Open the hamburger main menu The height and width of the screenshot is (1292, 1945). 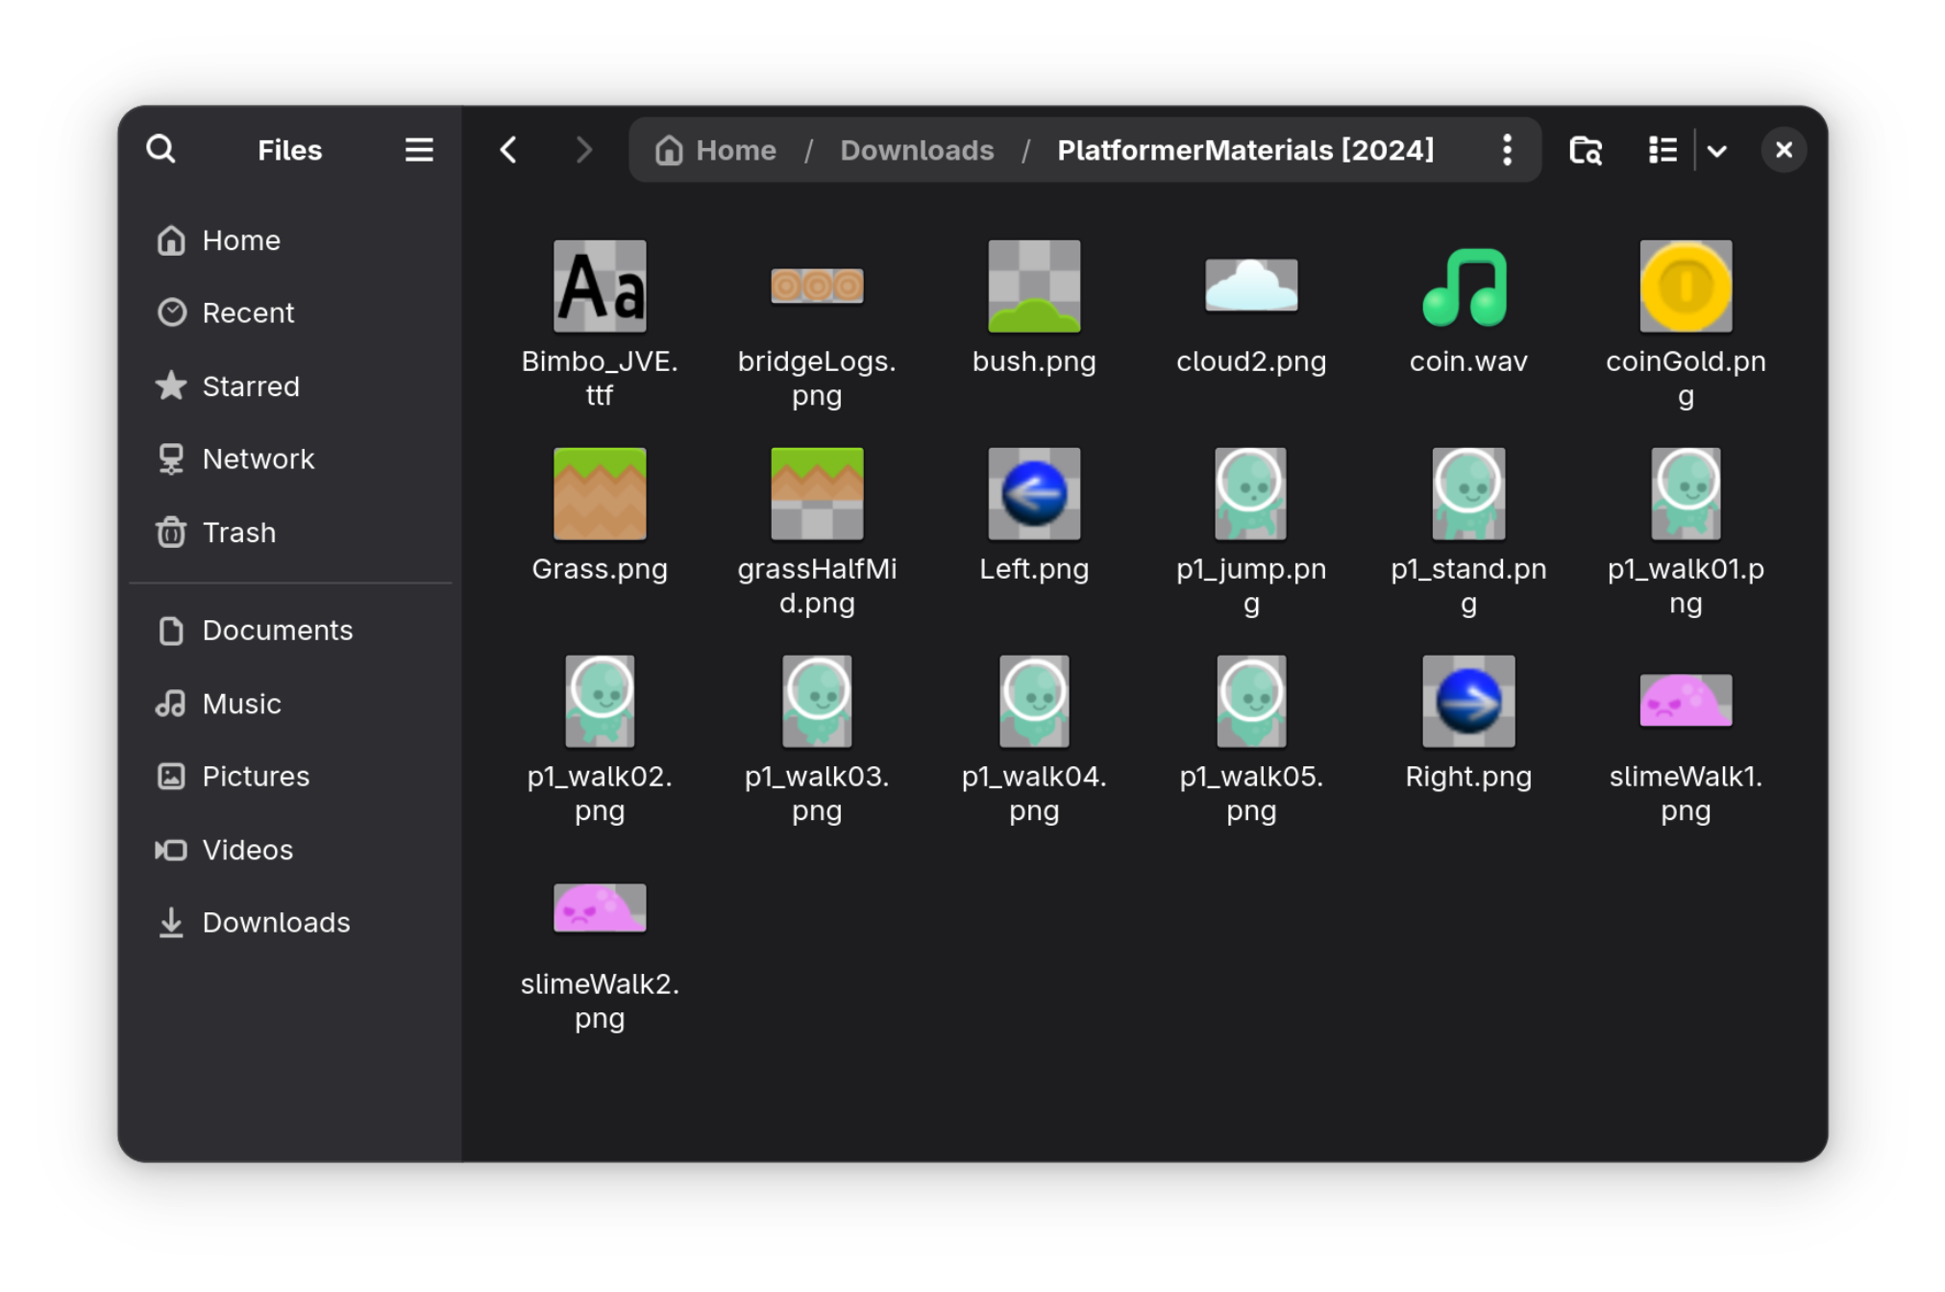(419, 150)
